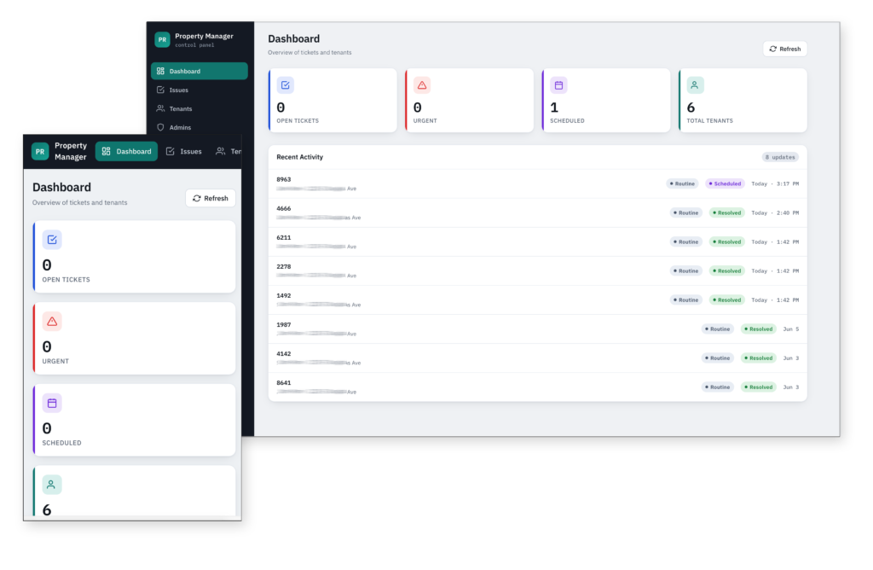Click the PR logo in desktop sidebar
Screen dimensions: 873x570
coord(162,39)
